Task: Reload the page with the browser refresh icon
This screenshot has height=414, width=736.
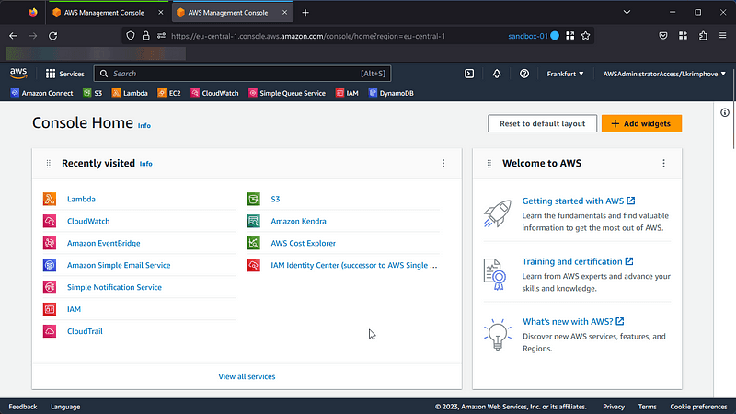Action: pyautogui.click(x=53, y=36)
